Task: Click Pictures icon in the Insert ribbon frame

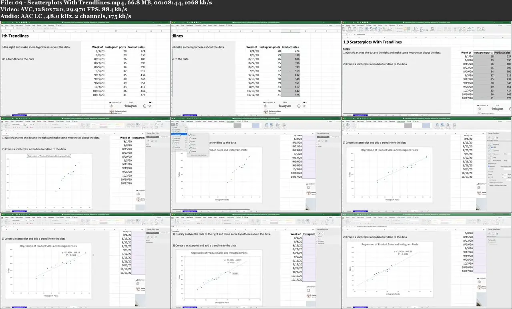Action: coord(367,29)
